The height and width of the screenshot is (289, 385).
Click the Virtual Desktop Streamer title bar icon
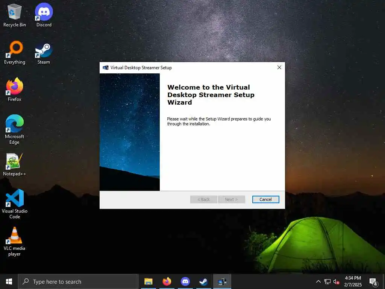pos(106,68)
